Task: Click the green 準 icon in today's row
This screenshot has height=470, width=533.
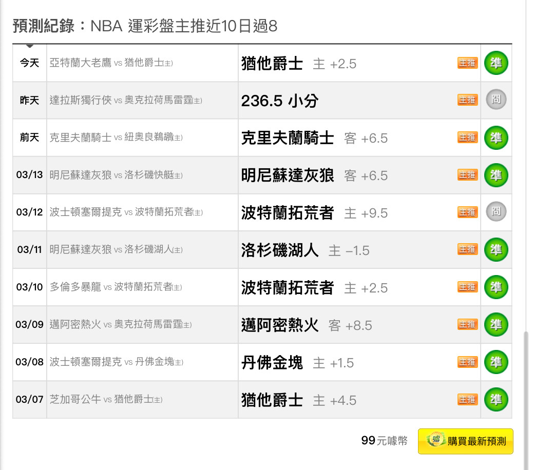Action: [x=496, y=63]
